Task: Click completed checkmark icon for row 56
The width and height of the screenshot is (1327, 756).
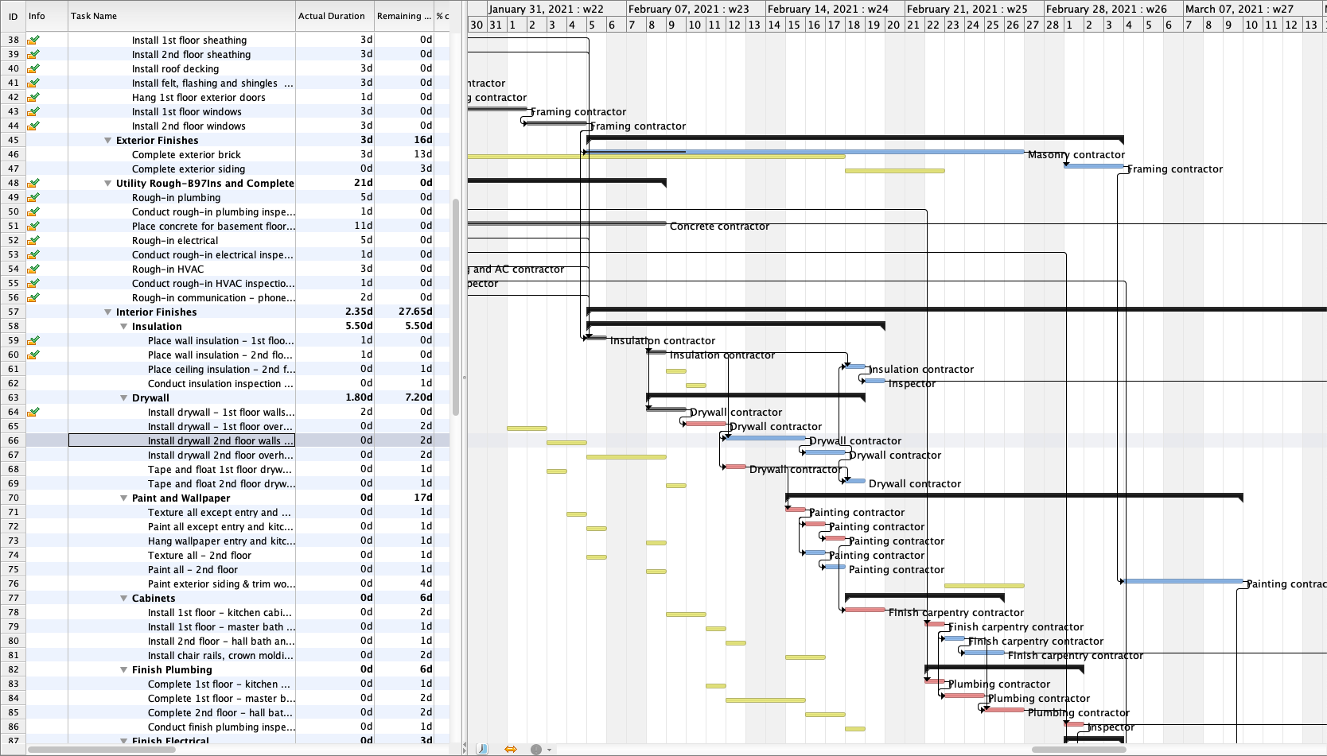Action: [x=33, y=297]
